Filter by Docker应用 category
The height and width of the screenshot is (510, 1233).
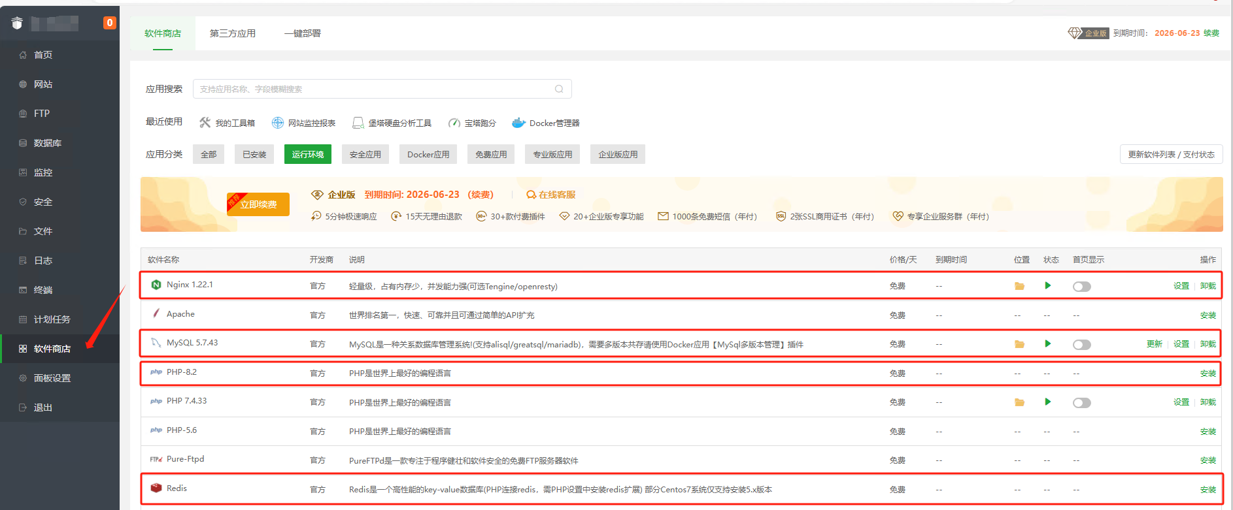(428, 154)
